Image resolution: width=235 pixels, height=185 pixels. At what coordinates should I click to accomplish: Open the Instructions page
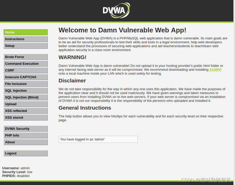26,39
